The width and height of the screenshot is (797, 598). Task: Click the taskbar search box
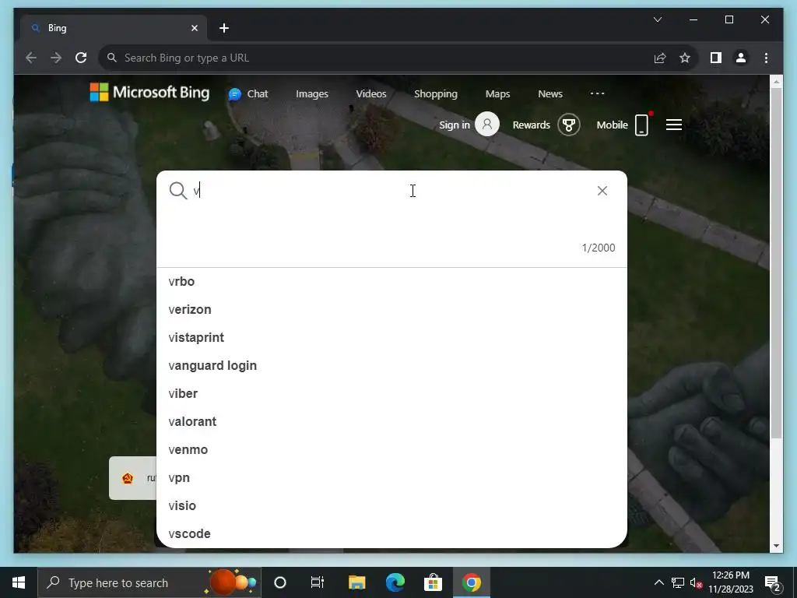coord(149,582)
